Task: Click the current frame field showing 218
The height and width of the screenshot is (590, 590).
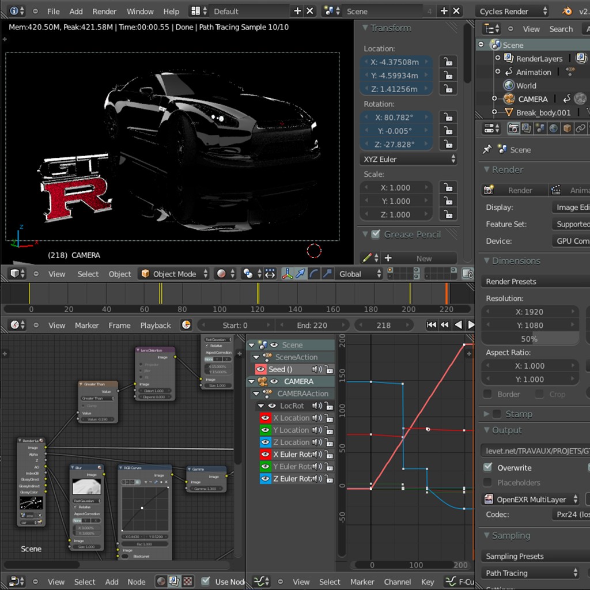Action: 384,325
